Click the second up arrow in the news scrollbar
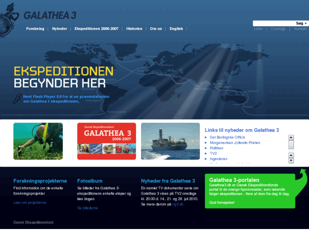Viewport: 309px width, 232px height. 291,155
